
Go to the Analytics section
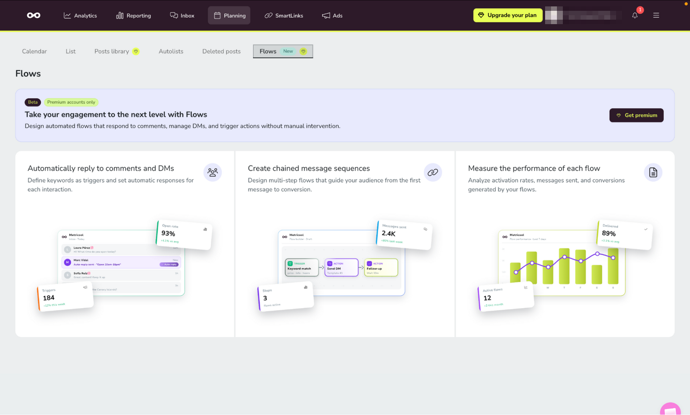[80, 15]
